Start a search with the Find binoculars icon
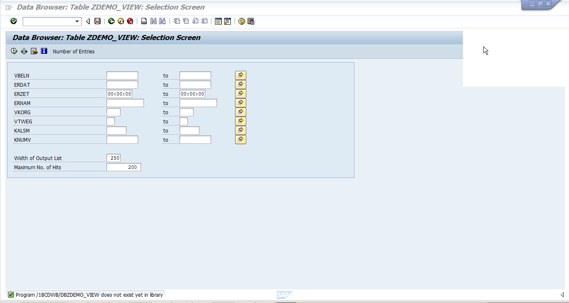This screenshot has width=569, height=303. pyautogui.click(x=152, y=21)
